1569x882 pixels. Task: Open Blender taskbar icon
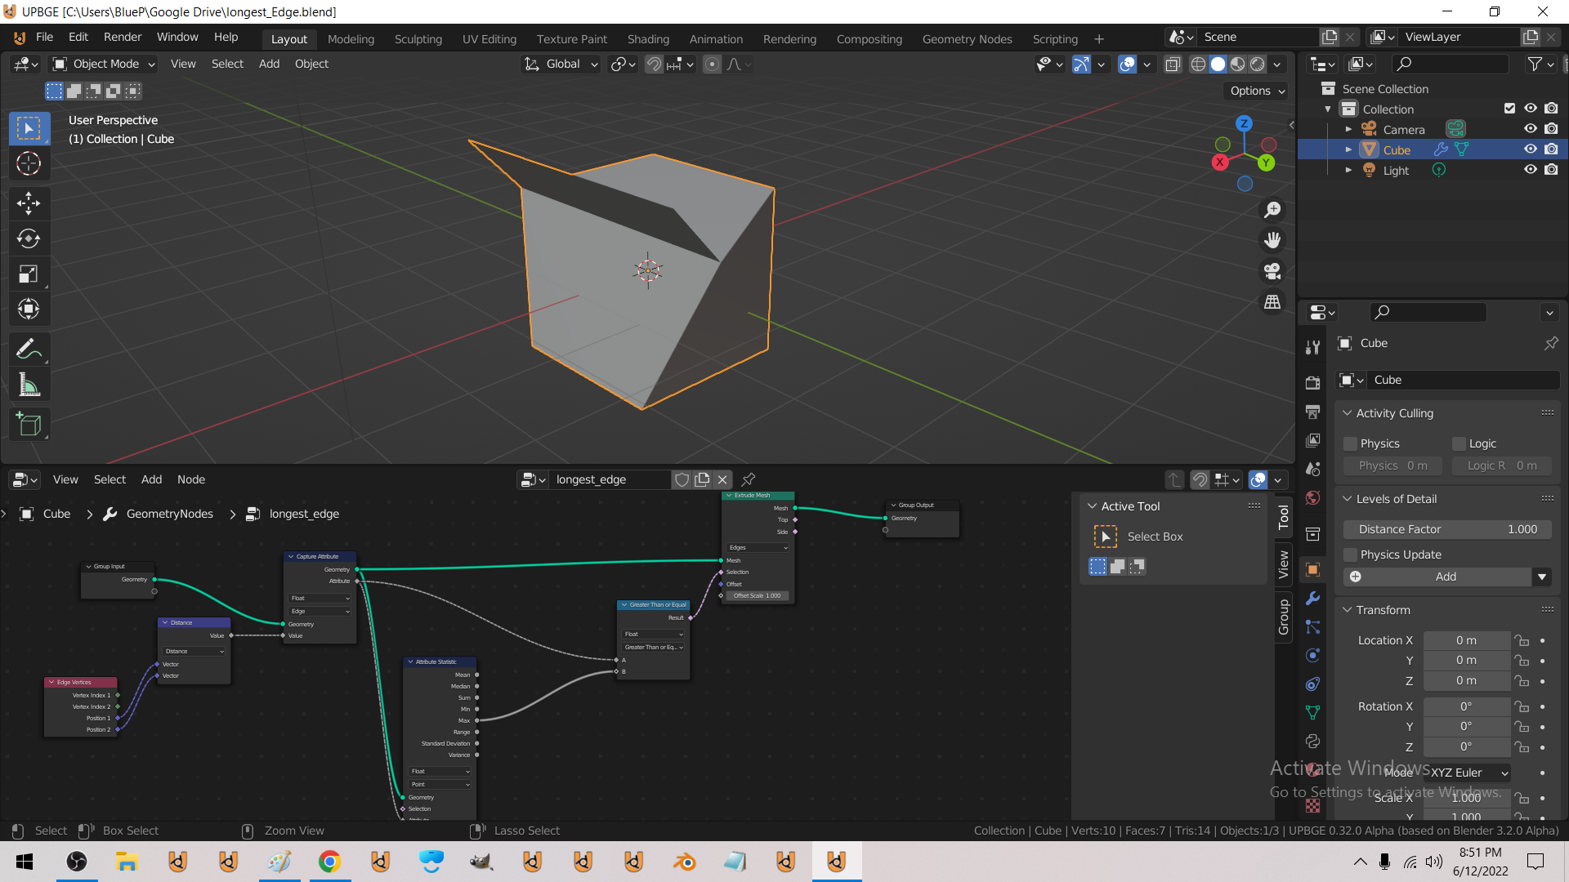point(685,862)
